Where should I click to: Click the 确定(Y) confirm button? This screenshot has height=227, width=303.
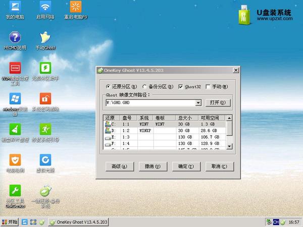click(186, 166)
